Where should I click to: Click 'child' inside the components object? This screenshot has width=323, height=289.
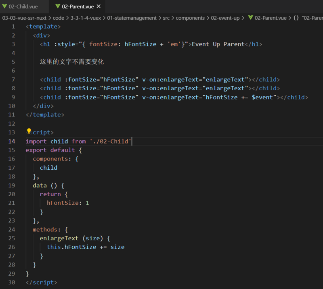[48, 168]
